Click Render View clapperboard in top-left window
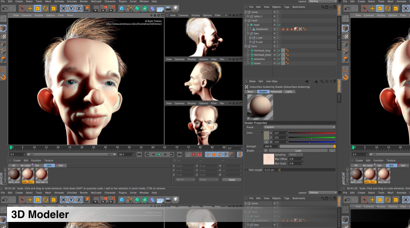Image resolution: width=410 pixels, height=228 pixels. point(96,9)
